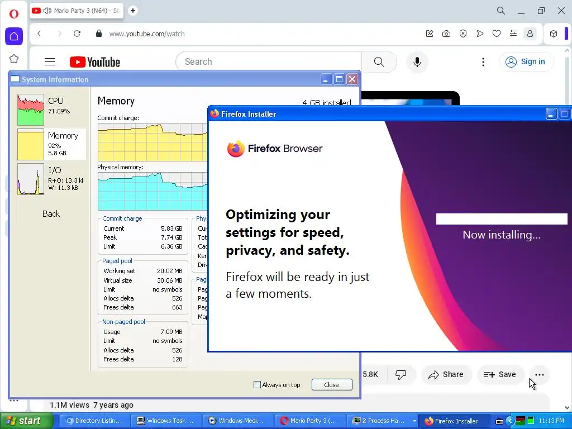Open the Start menu
The image size is (572, 429).
point(26,421)
